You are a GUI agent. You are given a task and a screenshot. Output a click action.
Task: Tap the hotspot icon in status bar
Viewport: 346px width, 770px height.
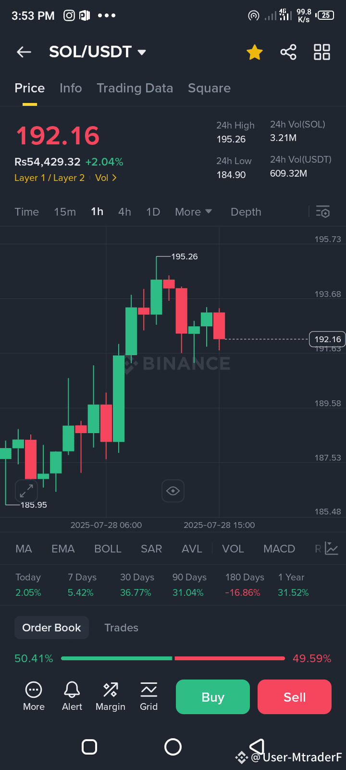pyautogui.click(x=253, y=15)
